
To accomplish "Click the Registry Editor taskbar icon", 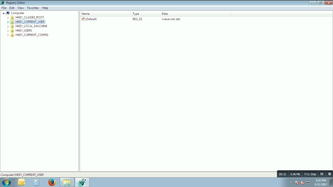I will click(x=82, y=182).
